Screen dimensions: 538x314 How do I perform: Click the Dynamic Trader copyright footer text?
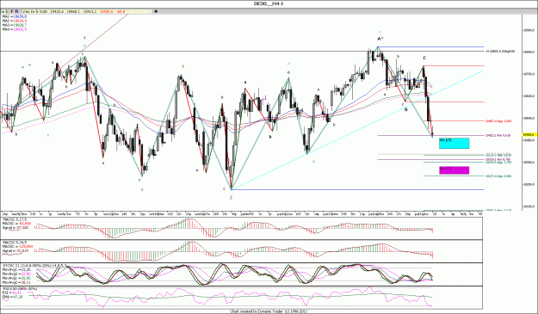(269, 311)
